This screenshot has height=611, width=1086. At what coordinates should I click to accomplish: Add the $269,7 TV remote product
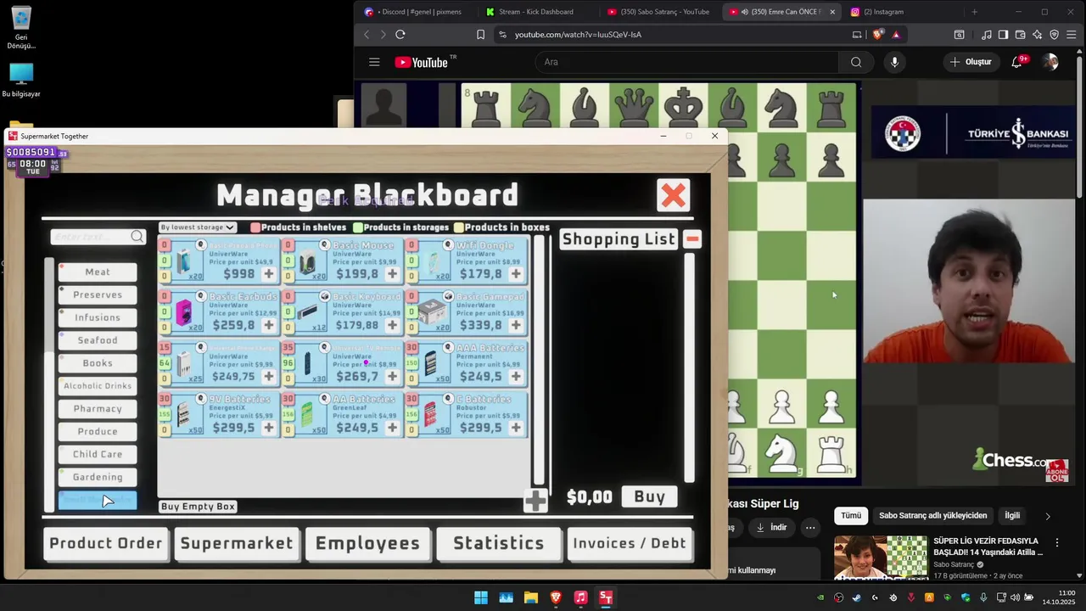pyautogui.click(x=392, y=377)
